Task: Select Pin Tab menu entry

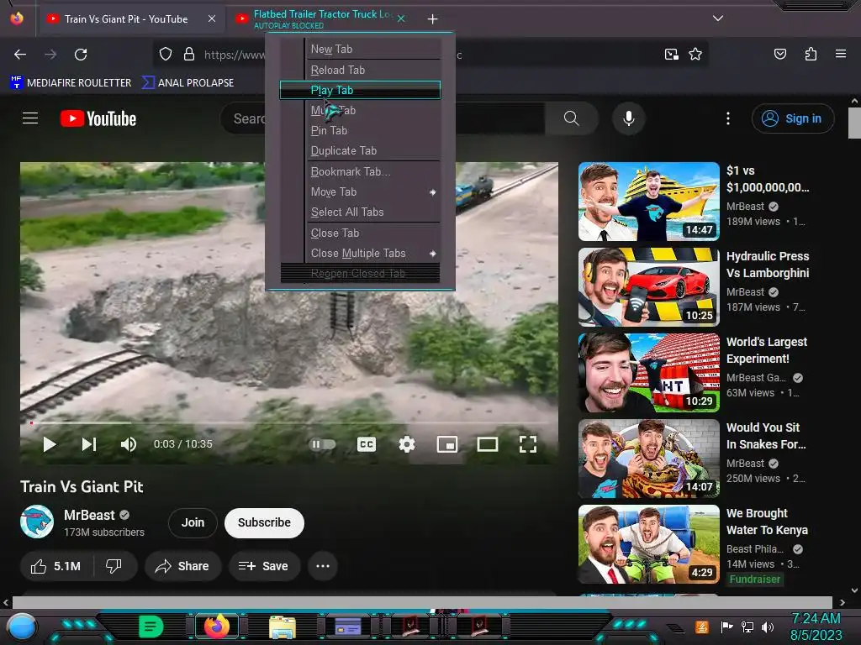Action: point(360,130)
